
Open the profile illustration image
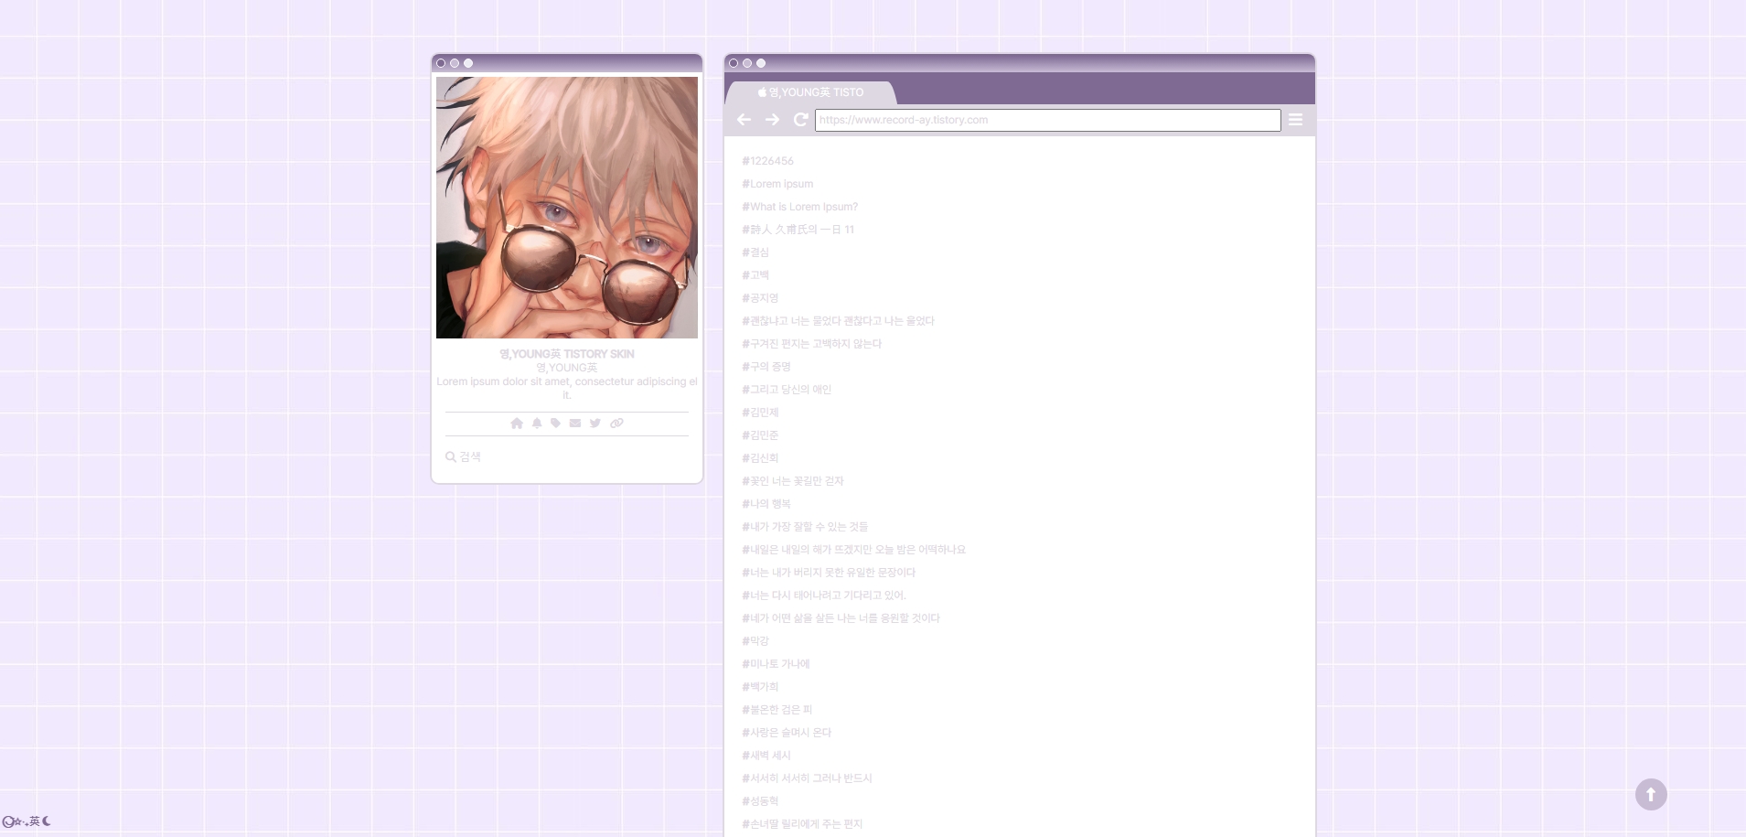(567, 208)
